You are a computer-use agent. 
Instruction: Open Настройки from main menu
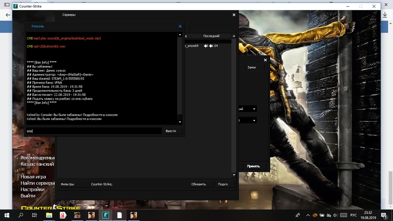pos(33,189)
